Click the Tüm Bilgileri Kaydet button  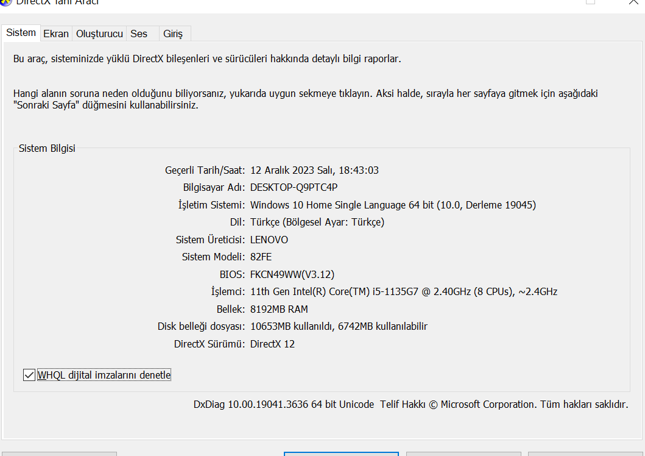point(463,454)
